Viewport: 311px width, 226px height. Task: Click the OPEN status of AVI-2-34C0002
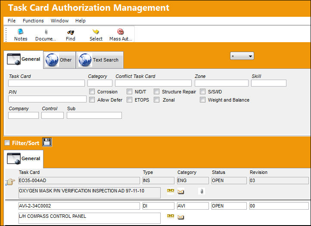point(229,206)
